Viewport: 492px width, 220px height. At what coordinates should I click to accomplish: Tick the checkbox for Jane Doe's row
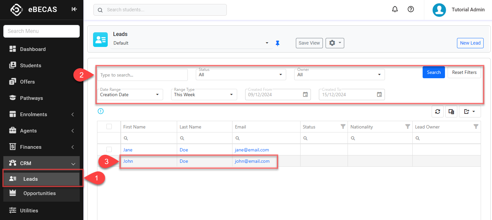point(109,149)
